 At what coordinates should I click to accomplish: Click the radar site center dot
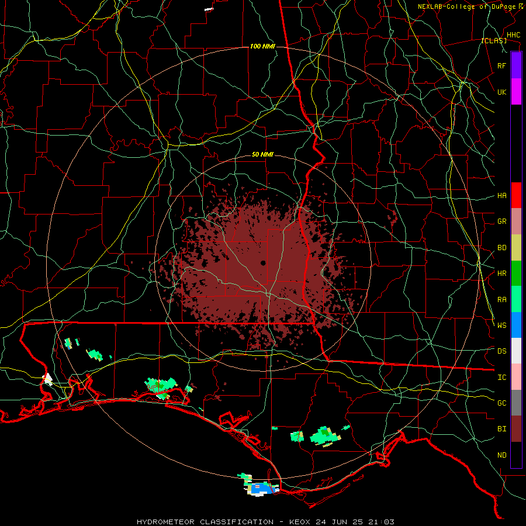coord(263,262)
